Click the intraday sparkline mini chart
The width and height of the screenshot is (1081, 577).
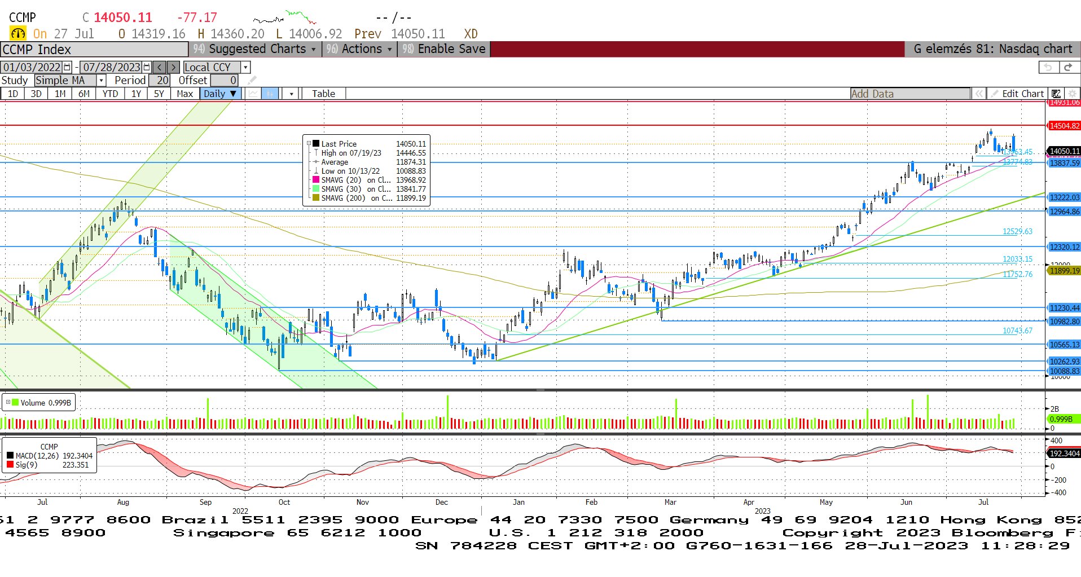tap(285, 17)
